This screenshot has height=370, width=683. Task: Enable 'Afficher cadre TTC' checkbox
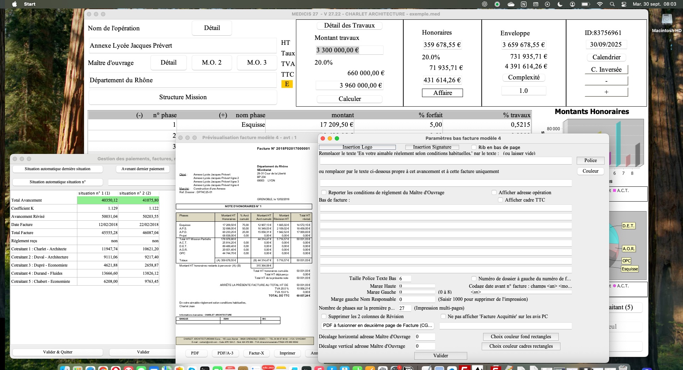(500, 200)
